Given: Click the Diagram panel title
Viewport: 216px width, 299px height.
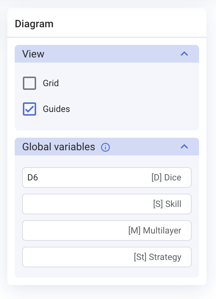Looking at the screenshot, I should tap(34, 24).
